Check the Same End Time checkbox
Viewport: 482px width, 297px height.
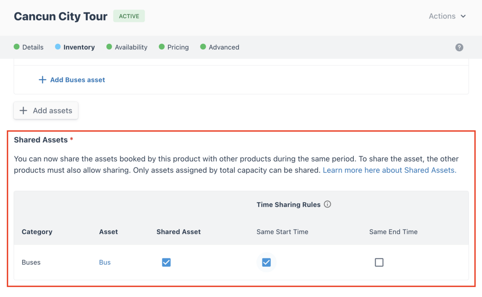coord(379,262)
